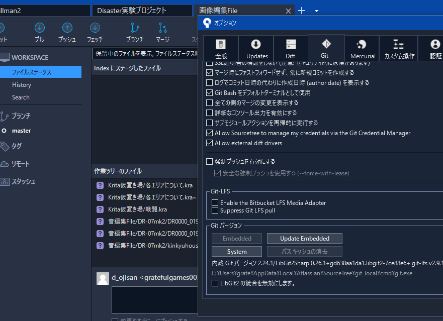
Task: Click the Pull (プル) toolbar icon
Action: pos(40,28)
